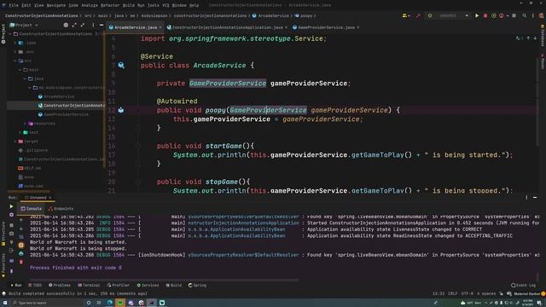Image resolution: width=546 pixels, height=307 pixels.
Task: Click the clear all trash icon in console
Action: pos(20,262)
